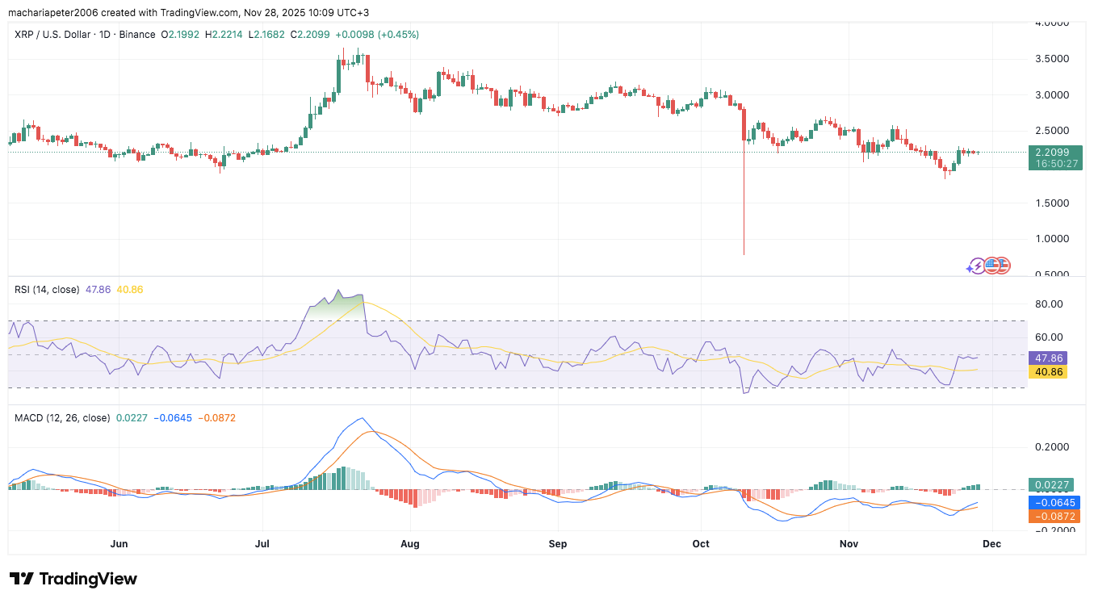Select the second US flag event icon

pos(1003,266)
